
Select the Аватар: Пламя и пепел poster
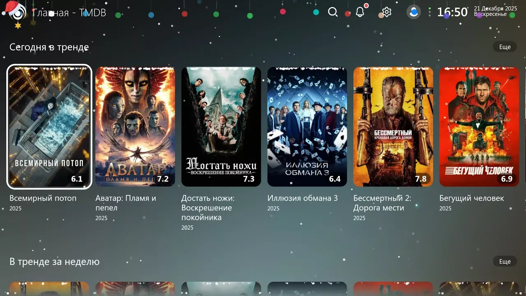(135, 127)
